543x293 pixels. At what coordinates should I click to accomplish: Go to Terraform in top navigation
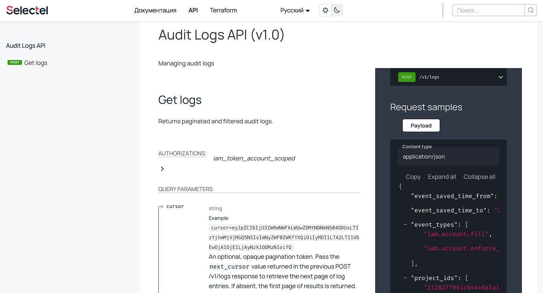point(223,11)
